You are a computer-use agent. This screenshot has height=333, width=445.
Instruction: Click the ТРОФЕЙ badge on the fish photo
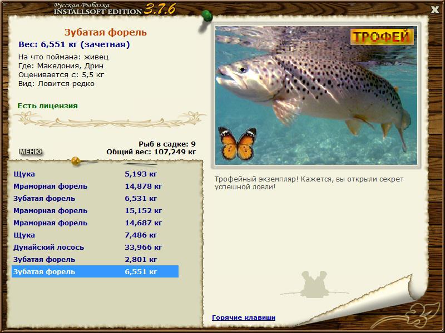(x=382, y=37)
